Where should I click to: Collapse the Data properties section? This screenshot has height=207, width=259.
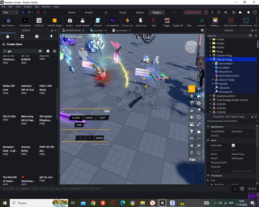point(208,140)
